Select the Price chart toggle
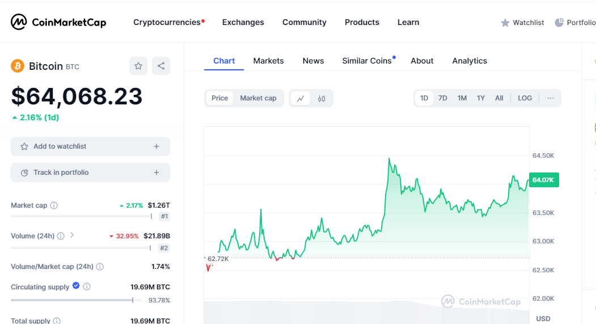Image resolution: width=596 pixels, height=324 pixels. tap(219, 98)
